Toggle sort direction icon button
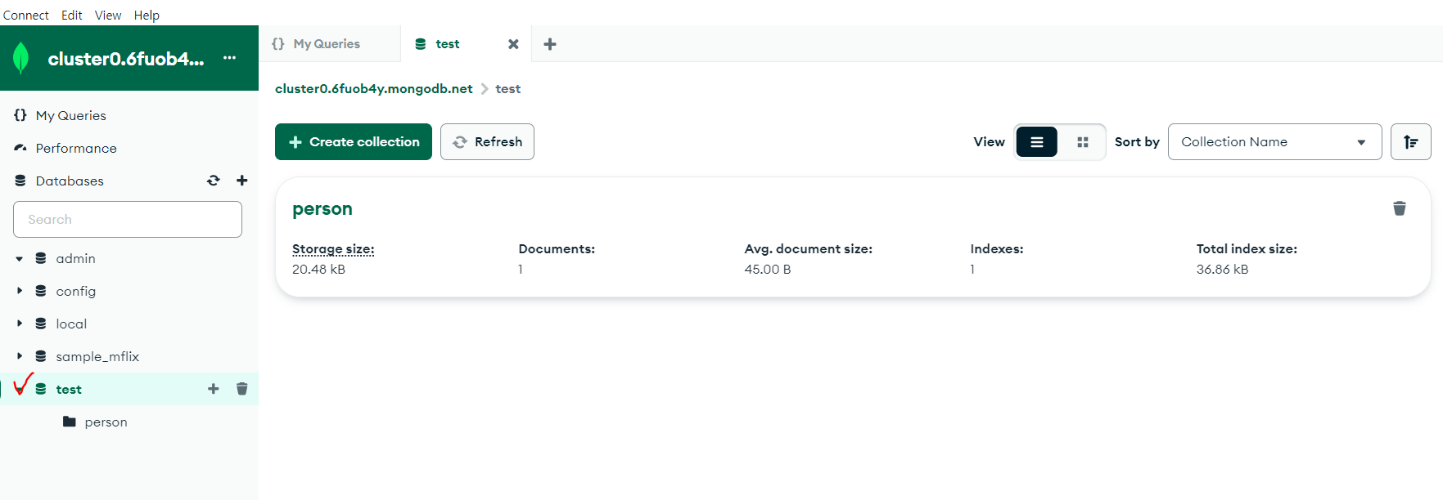Screen dimensions: 1443x500 [x=1411, y=142]
